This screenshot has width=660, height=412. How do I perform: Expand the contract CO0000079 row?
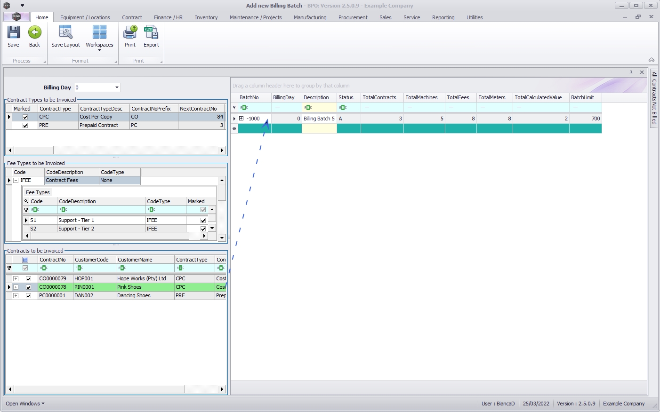point(16,279)
